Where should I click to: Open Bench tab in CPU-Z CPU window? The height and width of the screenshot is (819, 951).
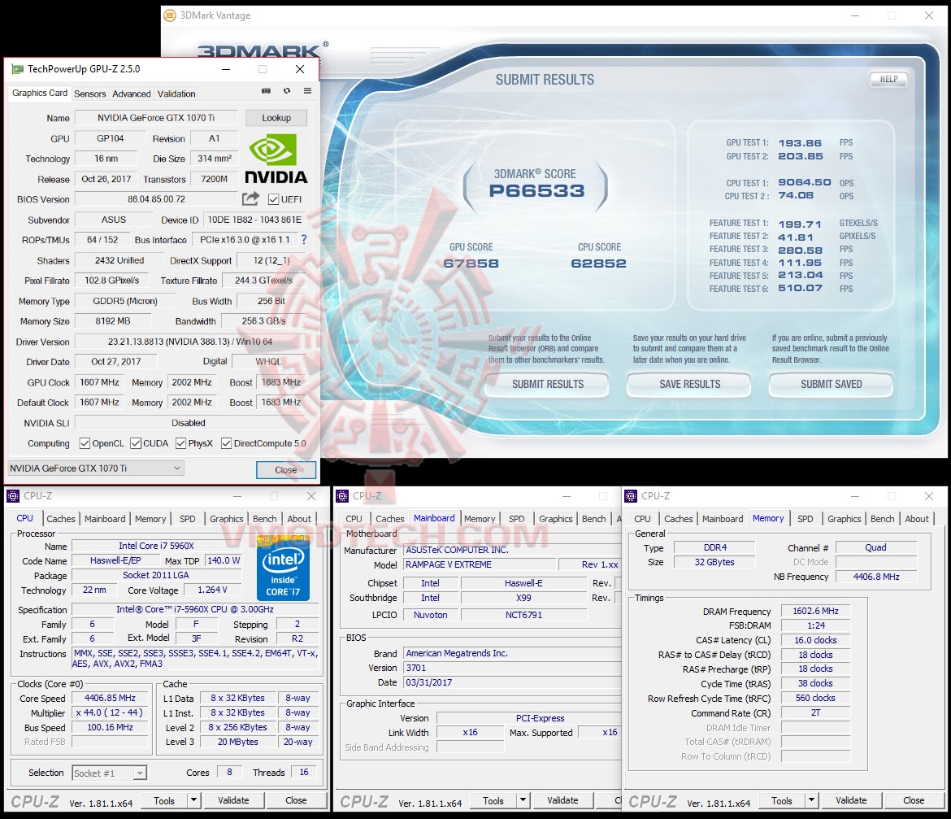tap(264, 519)
